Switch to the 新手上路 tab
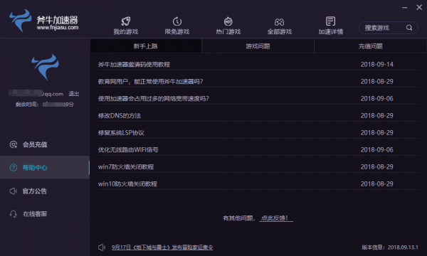 point(146,46)
